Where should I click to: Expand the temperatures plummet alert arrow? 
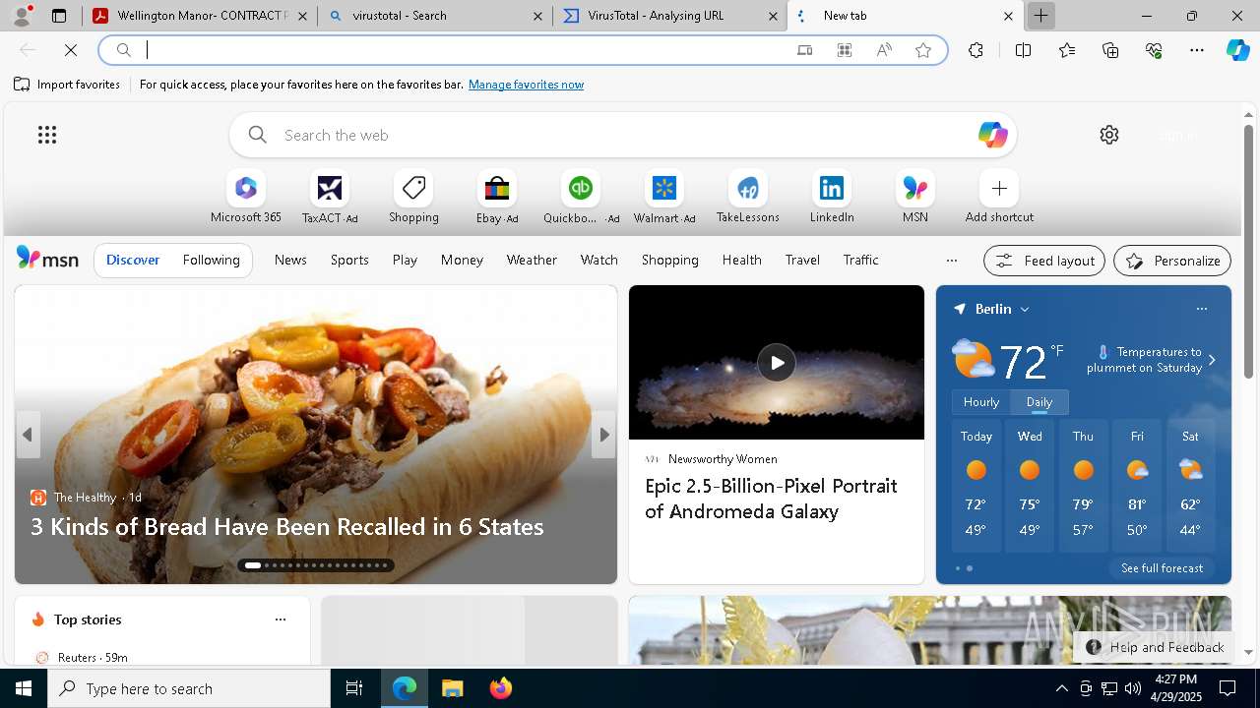tap(1212, 360)
